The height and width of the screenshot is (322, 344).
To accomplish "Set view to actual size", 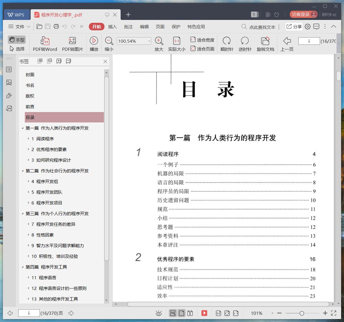I will point(177,44).
